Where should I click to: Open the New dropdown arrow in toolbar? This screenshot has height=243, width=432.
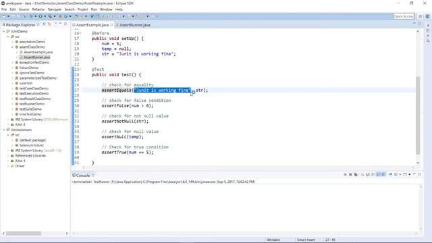[8, 16]
